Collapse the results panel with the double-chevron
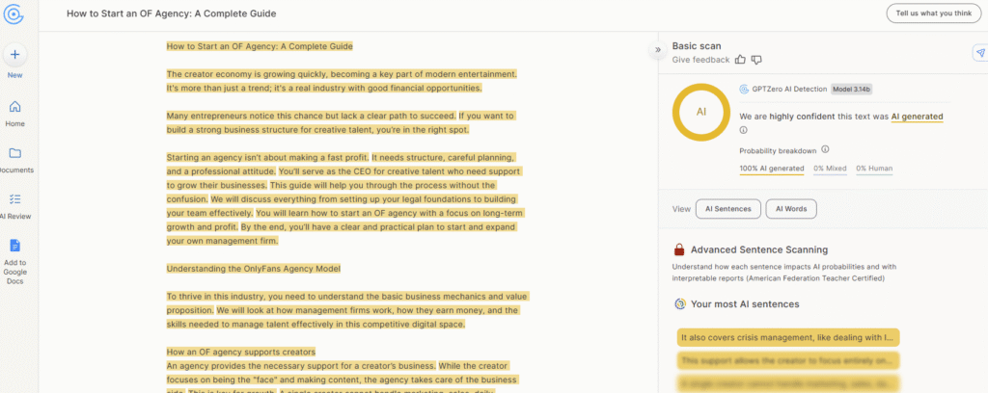The width and height of the screenshot is (988, 393). point(658,50)
